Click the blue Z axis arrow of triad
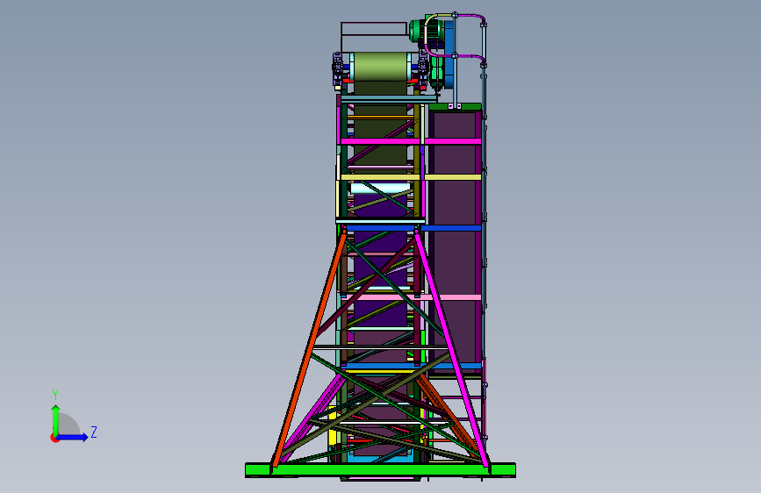The width and height of the screenshot is (761, 493). (x=73, y=437)
